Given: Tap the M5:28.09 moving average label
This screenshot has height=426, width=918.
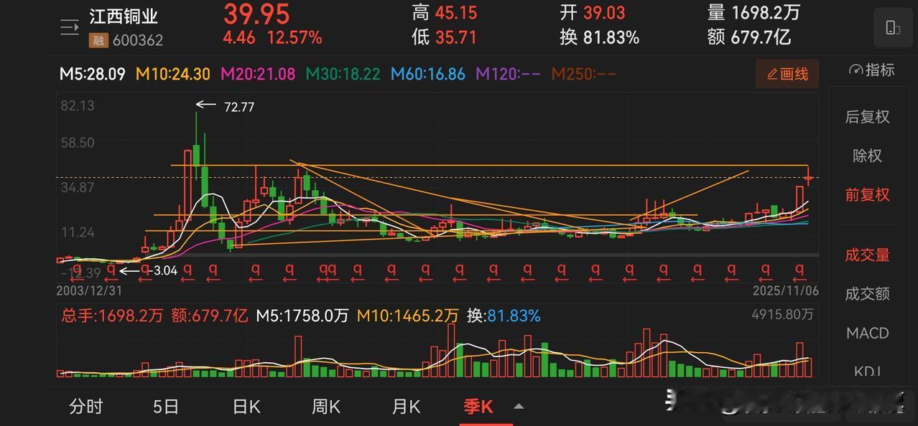Looking at the screenshot, I should pyautogui.click(x=93, y=74).
